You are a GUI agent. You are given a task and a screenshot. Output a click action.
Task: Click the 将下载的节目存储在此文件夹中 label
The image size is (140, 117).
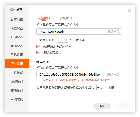point(58,25)
